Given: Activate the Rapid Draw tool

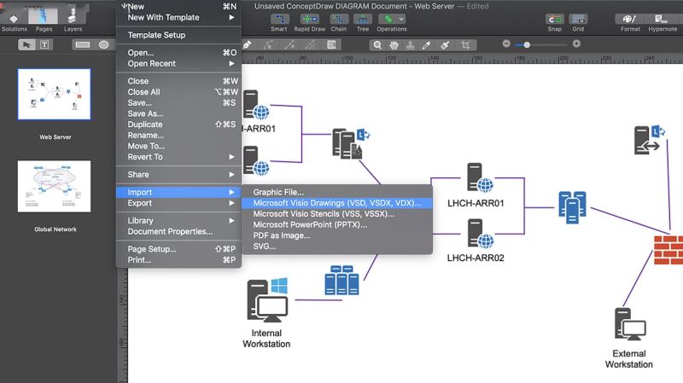Looking at the screenshot, I should pos(310,23).
